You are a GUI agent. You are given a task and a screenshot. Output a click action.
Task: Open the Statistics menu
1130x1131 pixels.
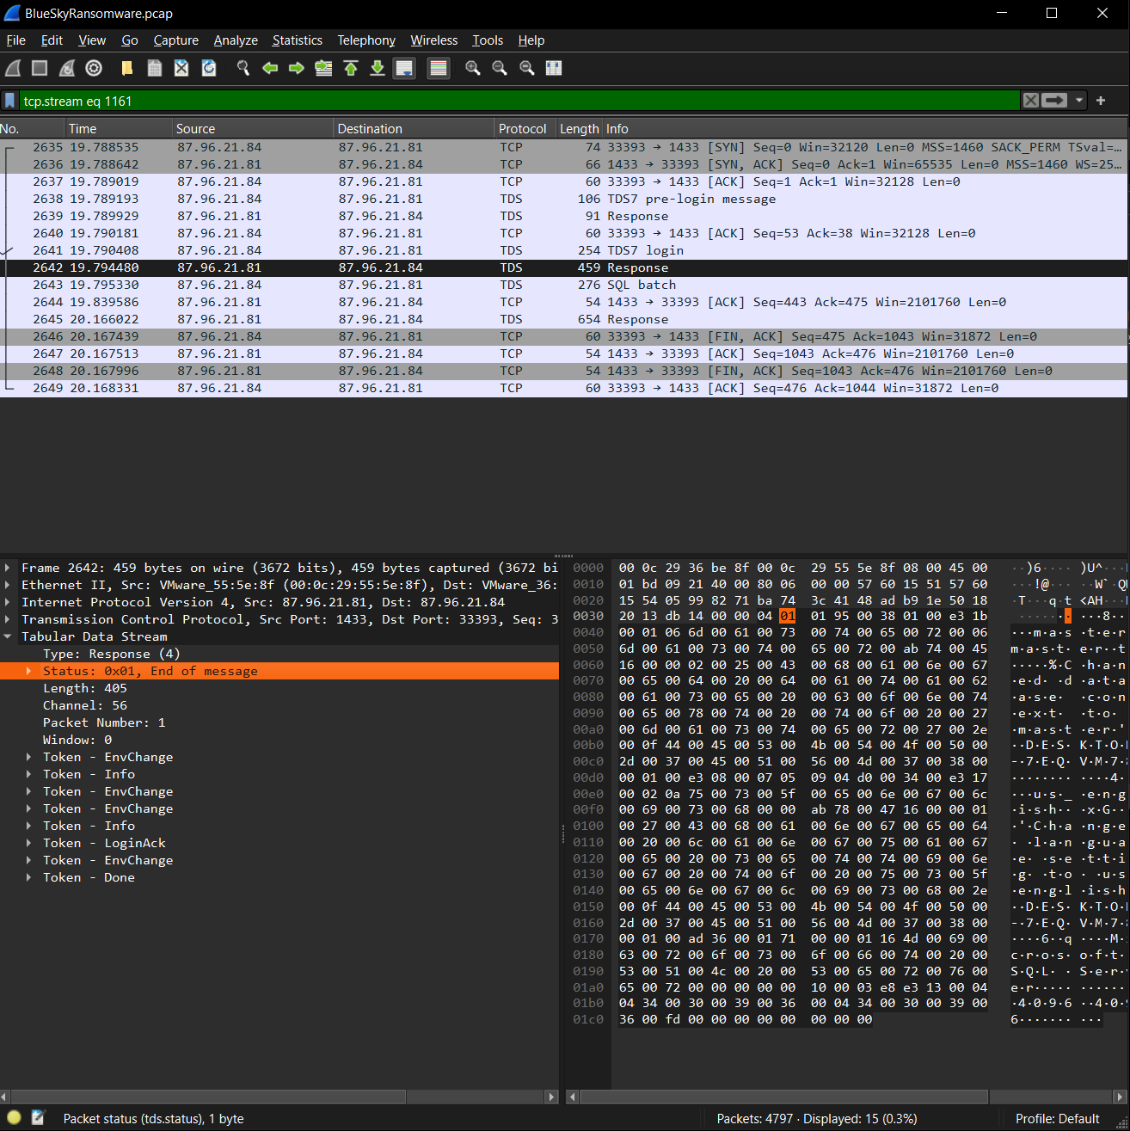point(297,40)
